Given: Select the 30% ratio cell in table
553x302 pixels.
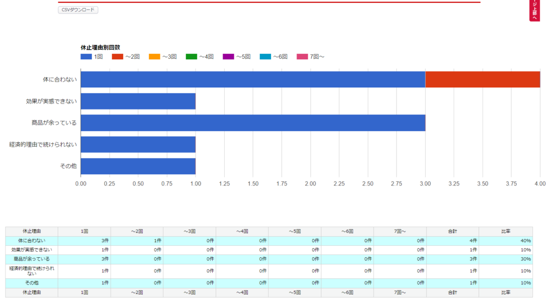Looking at the screenshot, I should pyautogui.click(x=505, y=259).
